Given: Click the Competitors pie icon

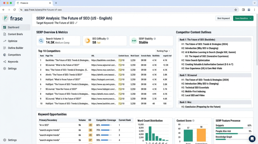Looking at the screenshot, I should pyautogui.click(x=5, y=55).
